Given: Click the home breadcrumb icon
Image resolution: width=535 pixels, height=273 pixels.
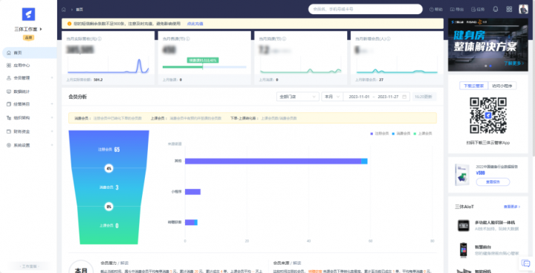Looking at the screenshot, I should 63,10.
